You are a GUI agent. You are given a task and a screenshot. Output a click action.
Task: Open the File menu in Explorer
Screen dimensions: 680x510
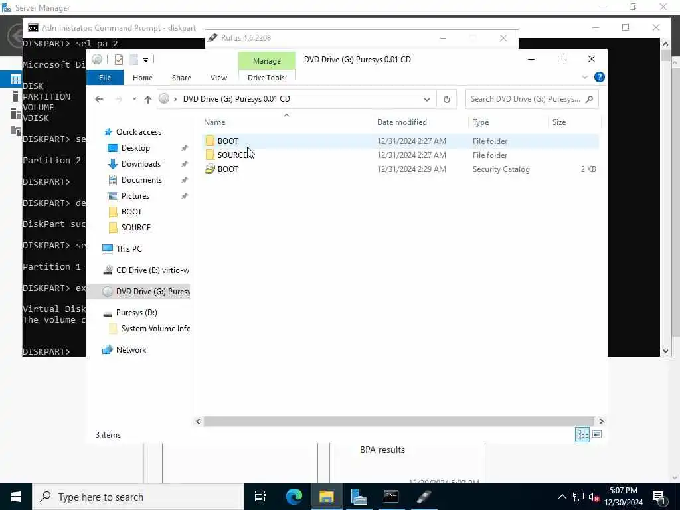pyautogui.click(x=105, y=78)
